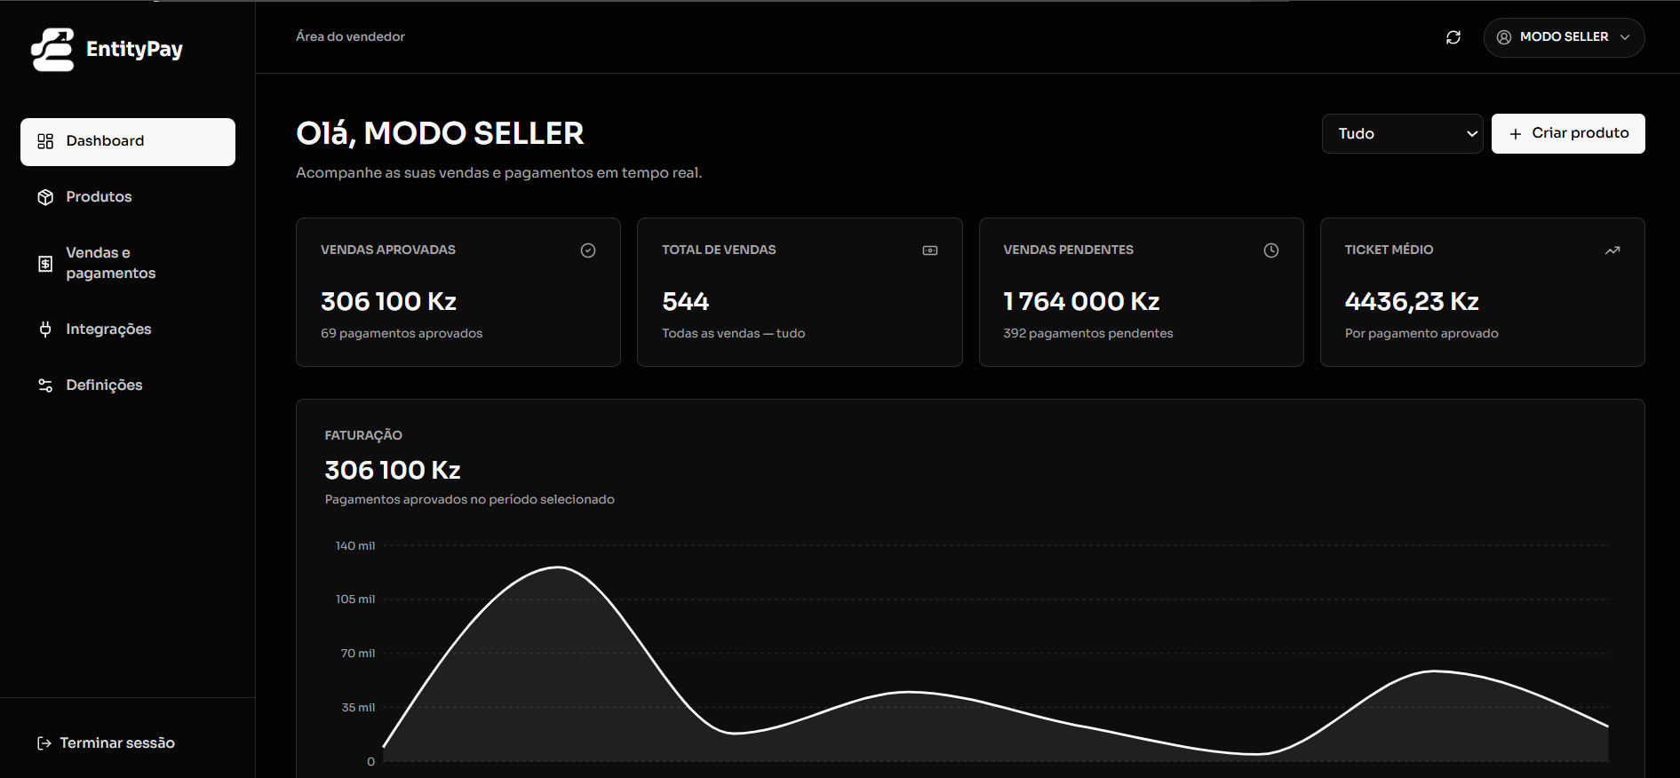Click the check-circle icon on Vendas Aprovadas
The height and width of the screenshot is (778, 1680).
588,250
